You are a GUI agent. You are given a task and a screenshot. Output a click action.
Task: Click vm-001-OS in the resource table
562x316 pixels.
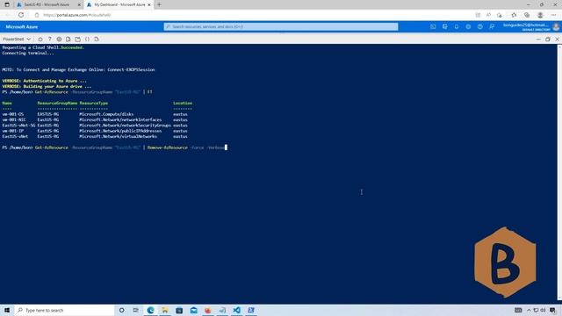pyautogui.click(x=13, y=114)
